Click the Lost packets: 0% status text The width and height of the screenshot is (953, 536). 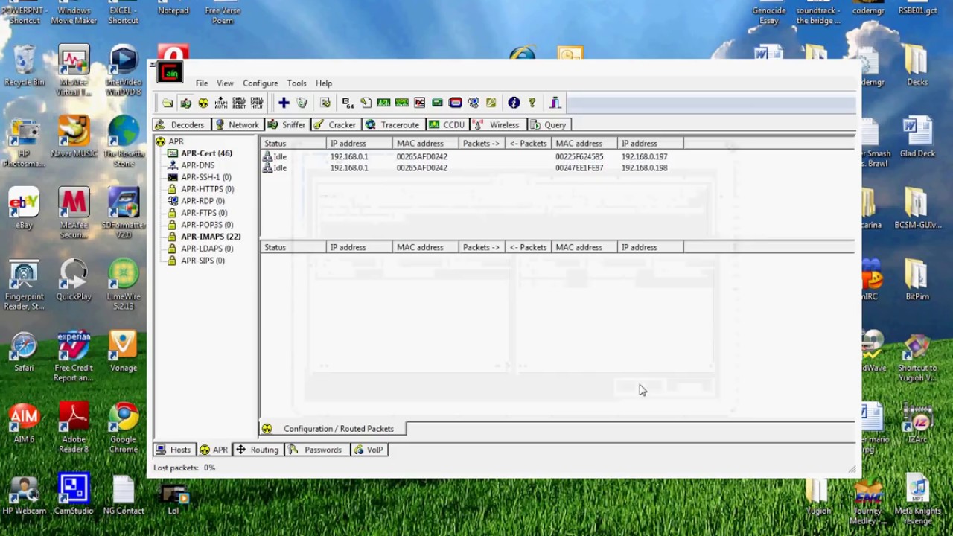click(x=184, y=468)
